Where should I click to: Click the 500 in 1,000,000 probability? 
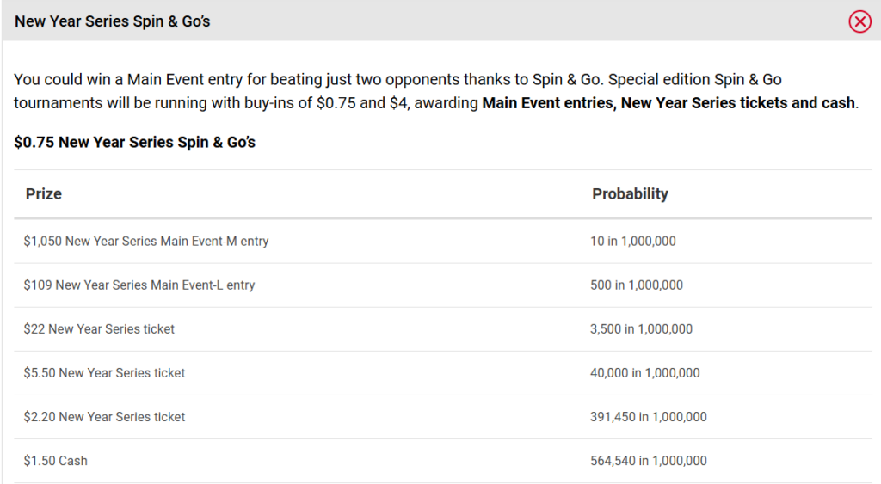tap(636, 285)
